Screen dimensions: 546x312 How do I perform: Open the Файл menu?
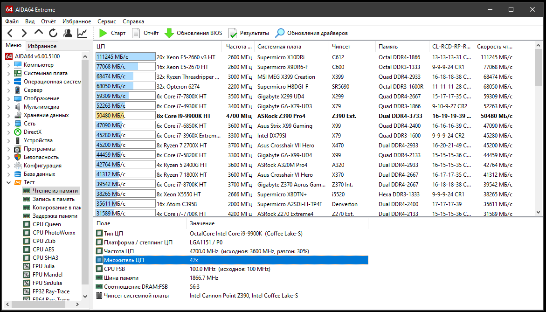tap(12, 21)
